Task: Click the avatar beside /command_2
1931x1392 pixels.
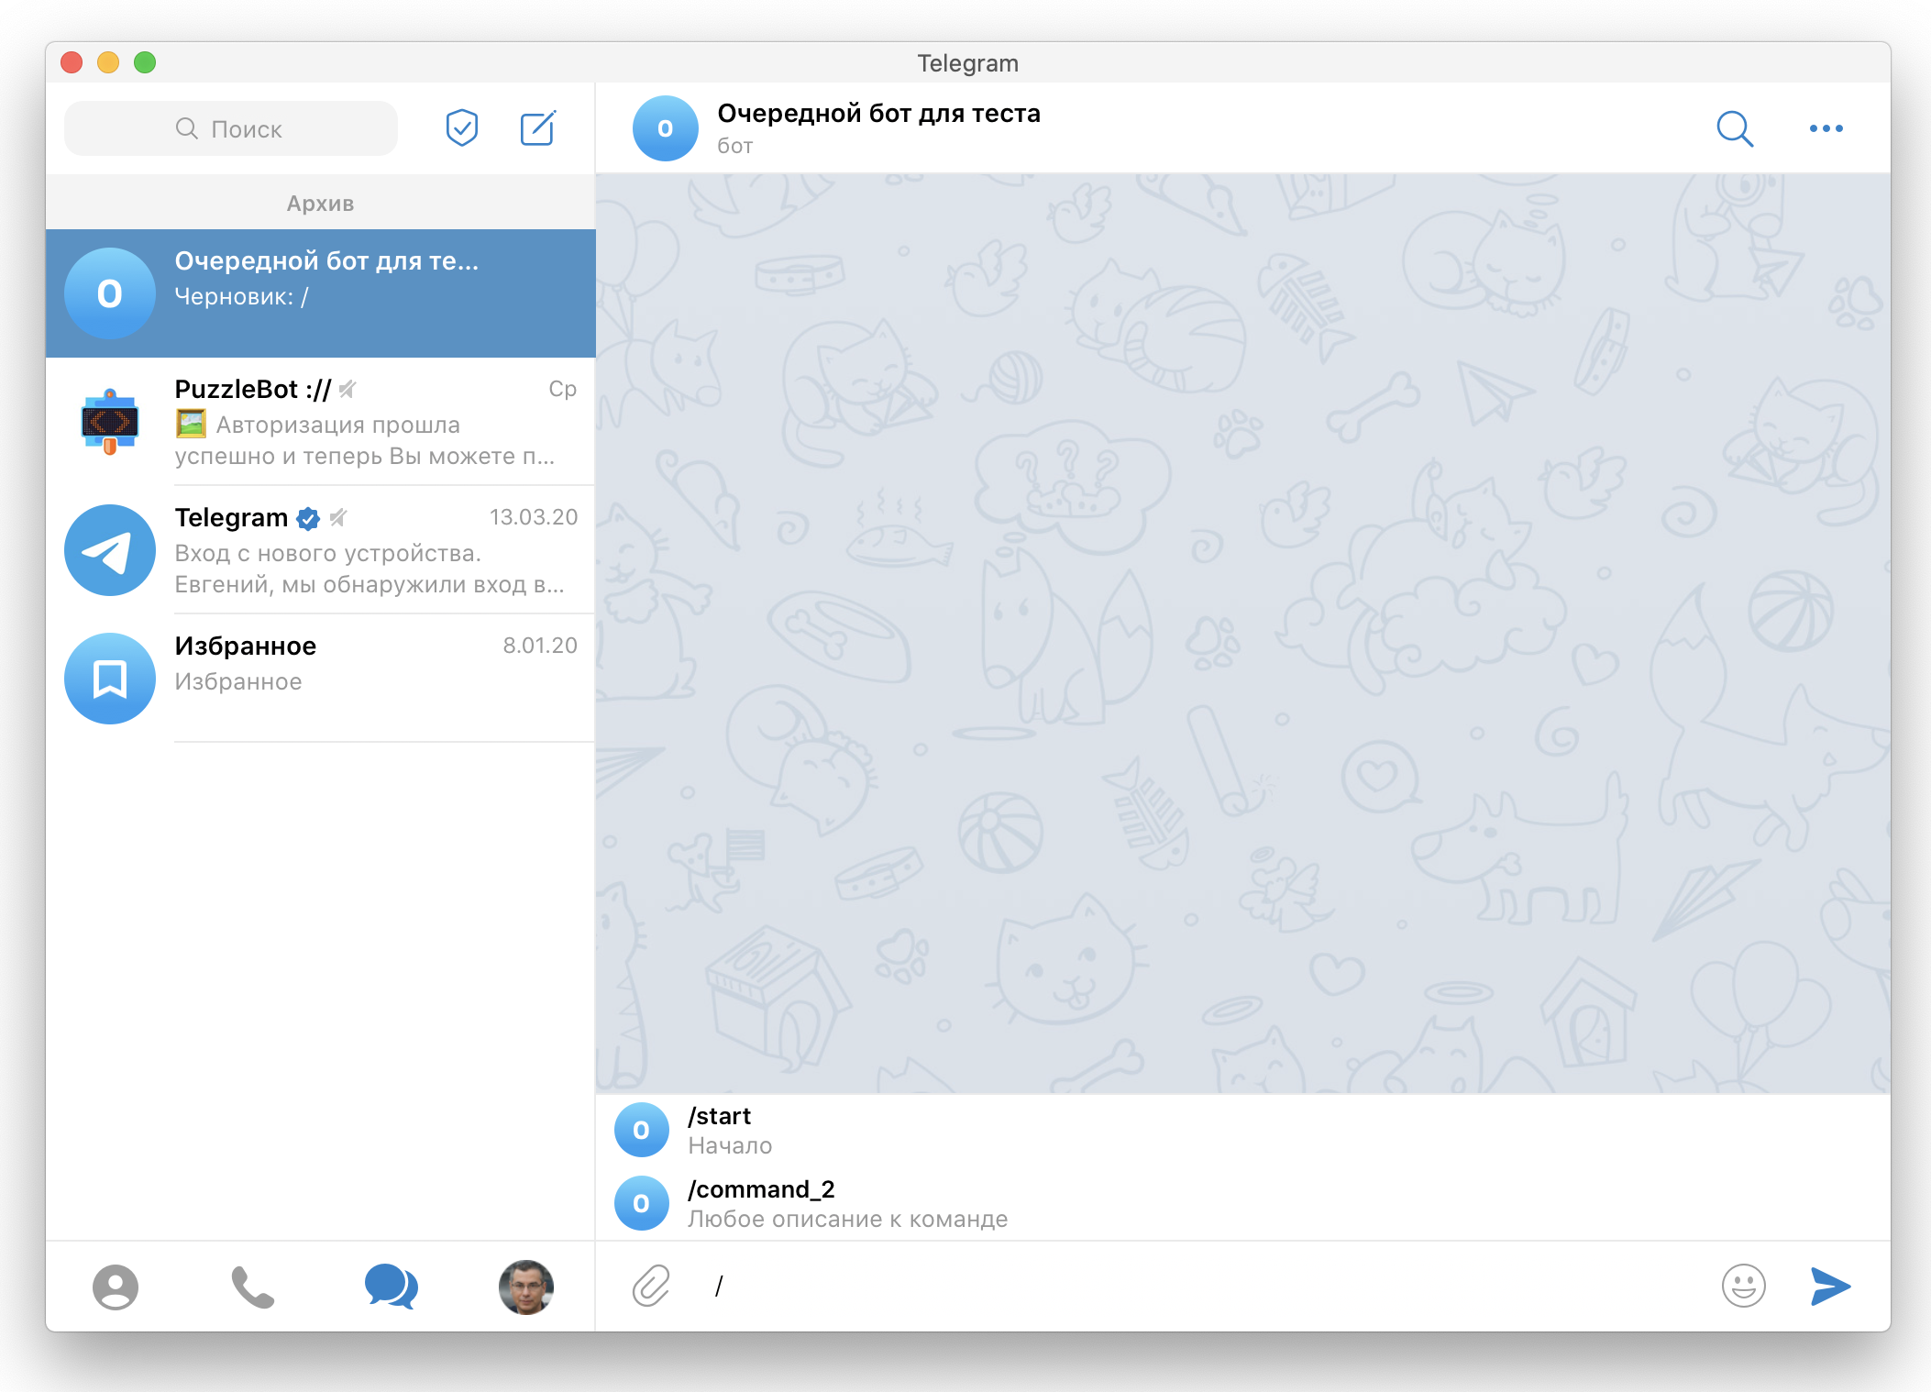Action: 642,1203
